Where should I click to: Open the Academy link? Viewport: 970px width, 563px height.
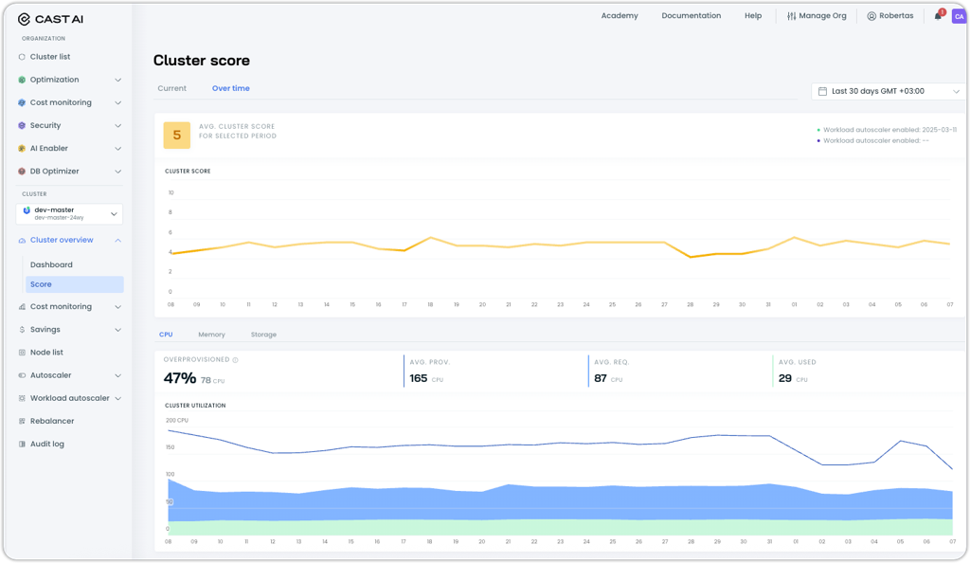pyautogui.click(x=620, y=16)
